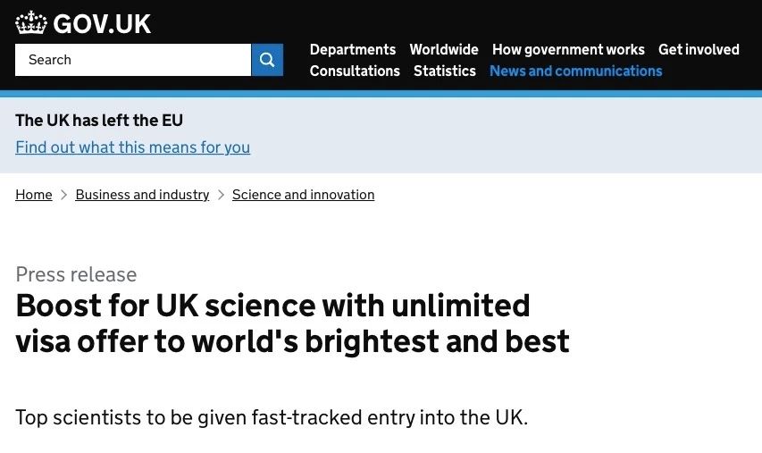Open the Statistics navigation link
Viewport: 762px width, 453px height.
[x=445, y=71]
